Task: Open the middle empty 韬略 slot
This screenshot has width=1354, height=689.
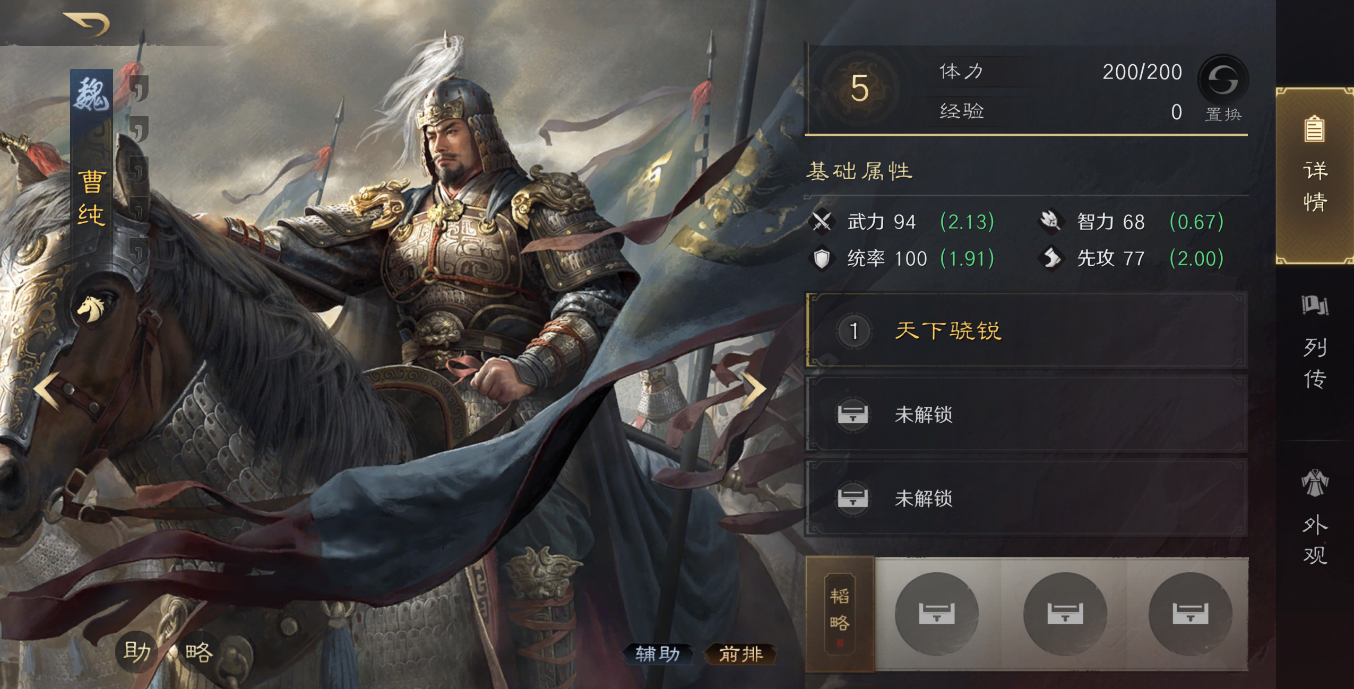Action: [x=1065, y=614]
